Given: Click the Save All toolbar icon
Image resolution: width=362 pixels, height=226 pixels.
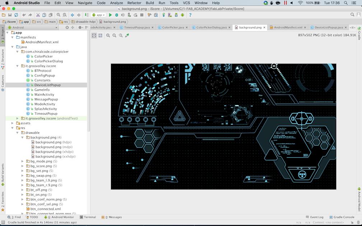Looking at the screenshot, I should pyautogui.click(x=10, y=15).
